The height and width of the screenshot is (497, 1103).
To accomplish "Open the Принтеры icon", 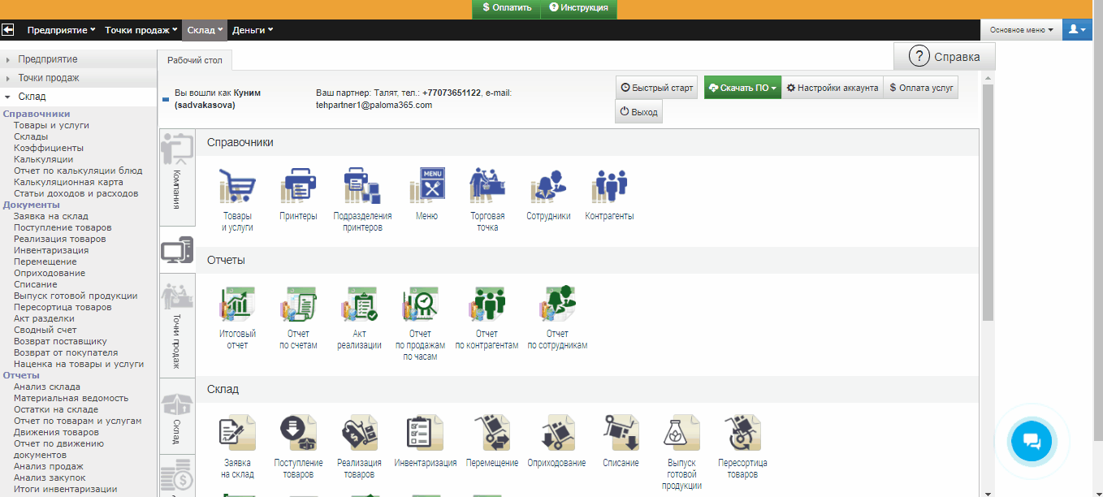I will coord(298,187).
